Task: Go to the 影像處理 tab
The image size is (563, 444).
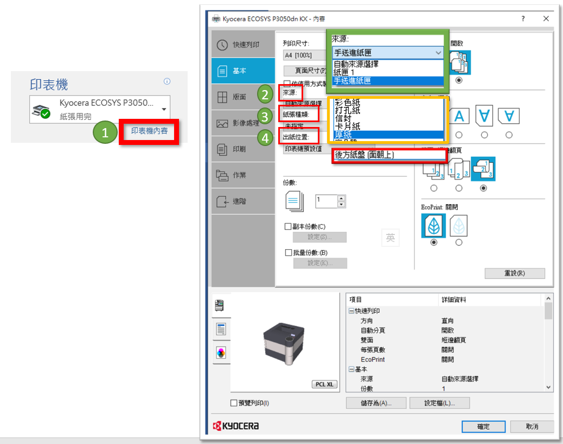Action: pyautogui.click(x=243, y=123)
